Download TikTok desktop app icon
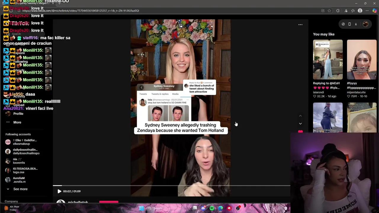This screenshot has width=379, height=213. pos(356,24)
